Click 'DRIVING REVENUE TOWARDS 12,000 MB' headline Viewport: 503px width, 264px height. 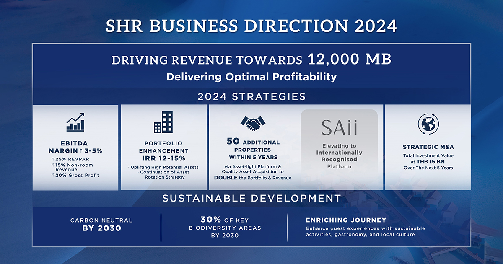click(x=251, y=60)
